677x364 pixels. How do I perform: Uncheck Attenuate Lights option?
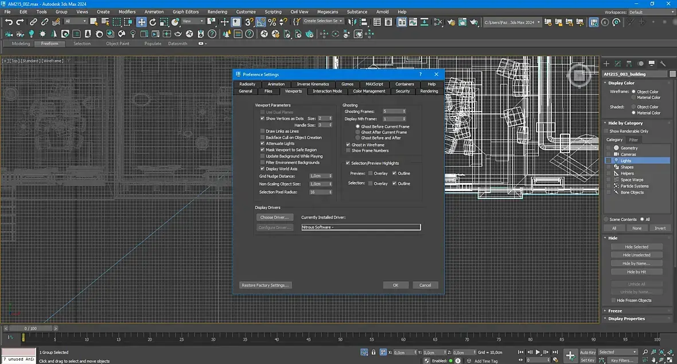[x=262, y=144]
